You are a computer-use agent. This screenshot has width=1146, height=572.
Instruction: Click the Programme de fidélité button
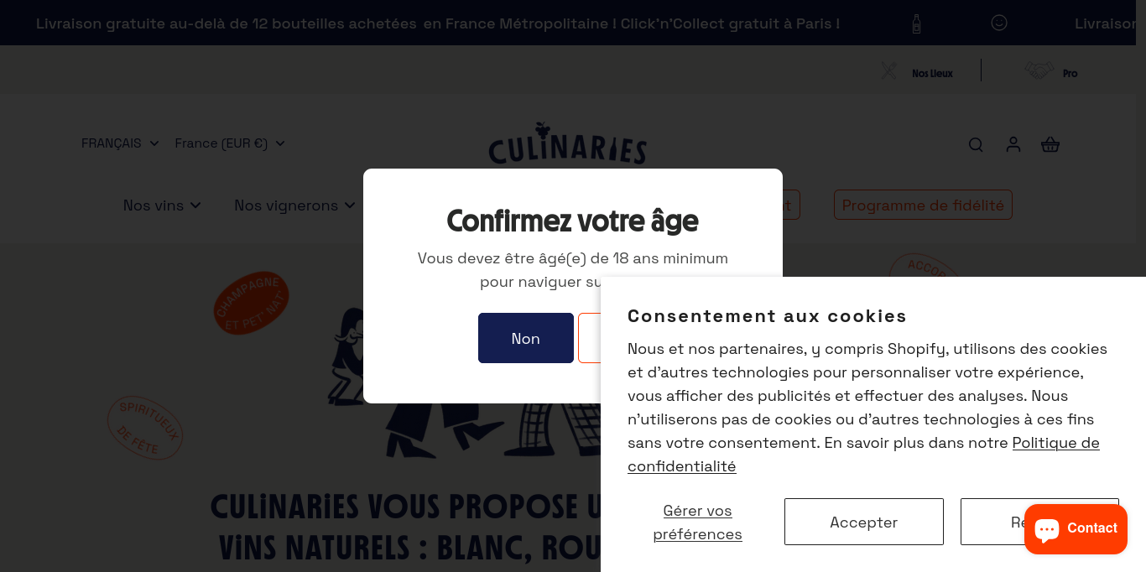(923, 205)
